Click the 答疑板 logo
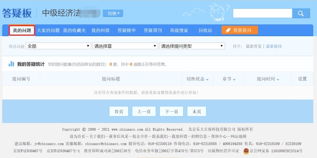The width and height of the screenshot is (317, 158). point(16,13)
